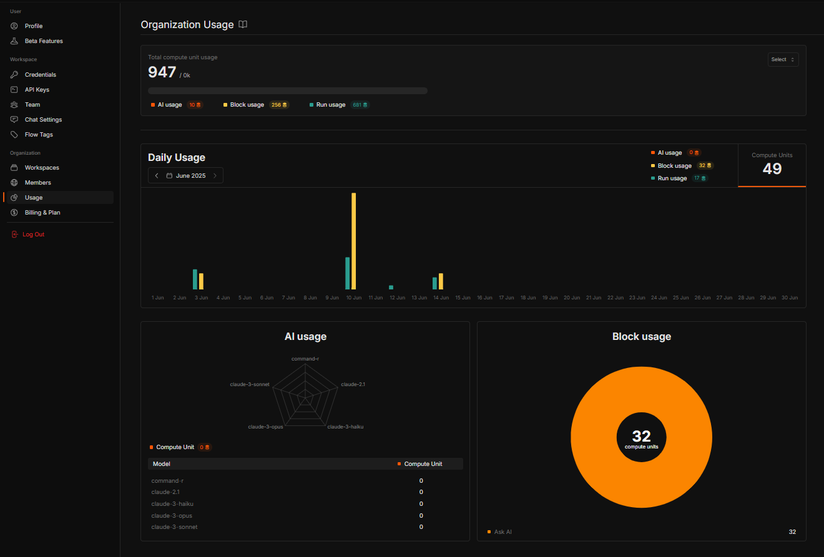
Task: Click the Flow Tags tag icon
Action: click(x=14, y=134)
